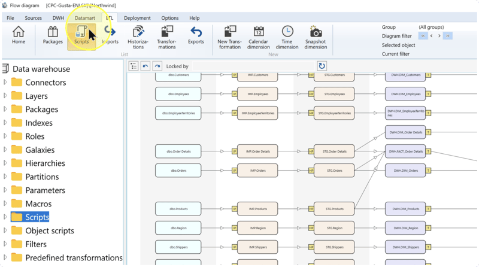Click the undo arrow in the diagram toolbar
The height and width of the screenshot is (267, 479).
point(145,66)
